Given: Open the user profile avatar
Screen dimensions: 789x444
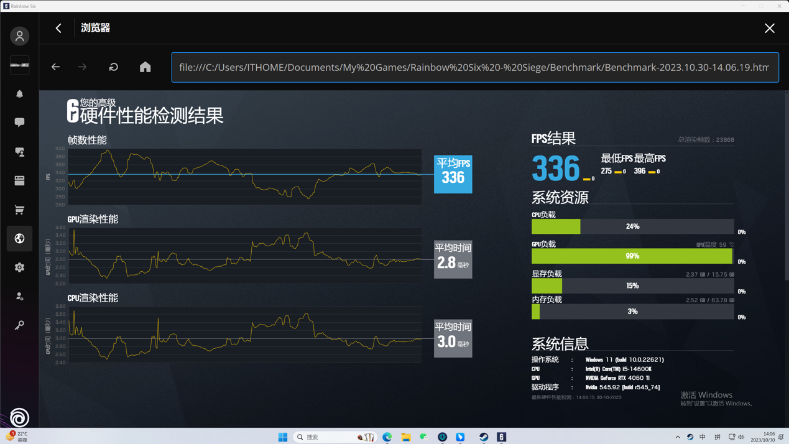Looking at the screenshot, I should tap(19, 36).
